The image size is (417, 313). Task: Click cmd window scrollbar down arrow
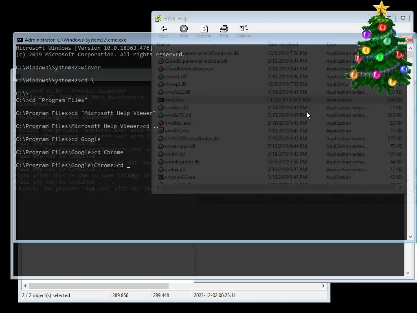coord(410,237)
